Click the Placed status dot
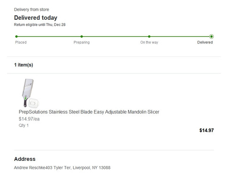Viewport: 235px width, 190px height. click(x=16, y=37)
